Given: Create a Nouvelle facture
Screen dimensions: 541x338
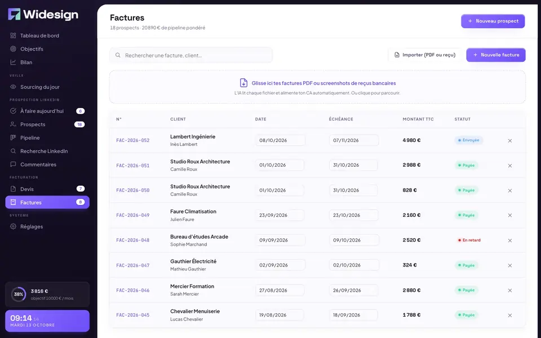Looking at the screenshot, I should [x=496, y=55].
